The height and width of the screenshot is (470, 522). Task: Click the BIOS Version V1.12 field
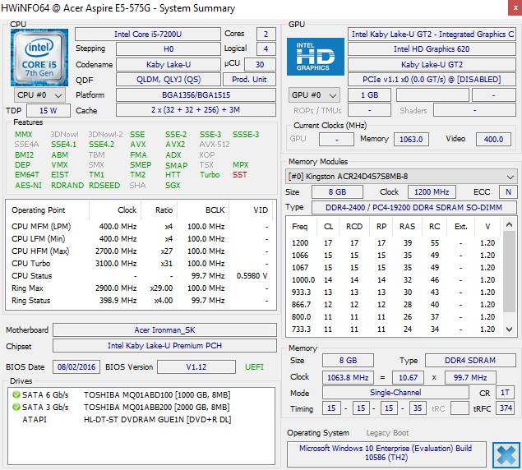coord(196,366)
